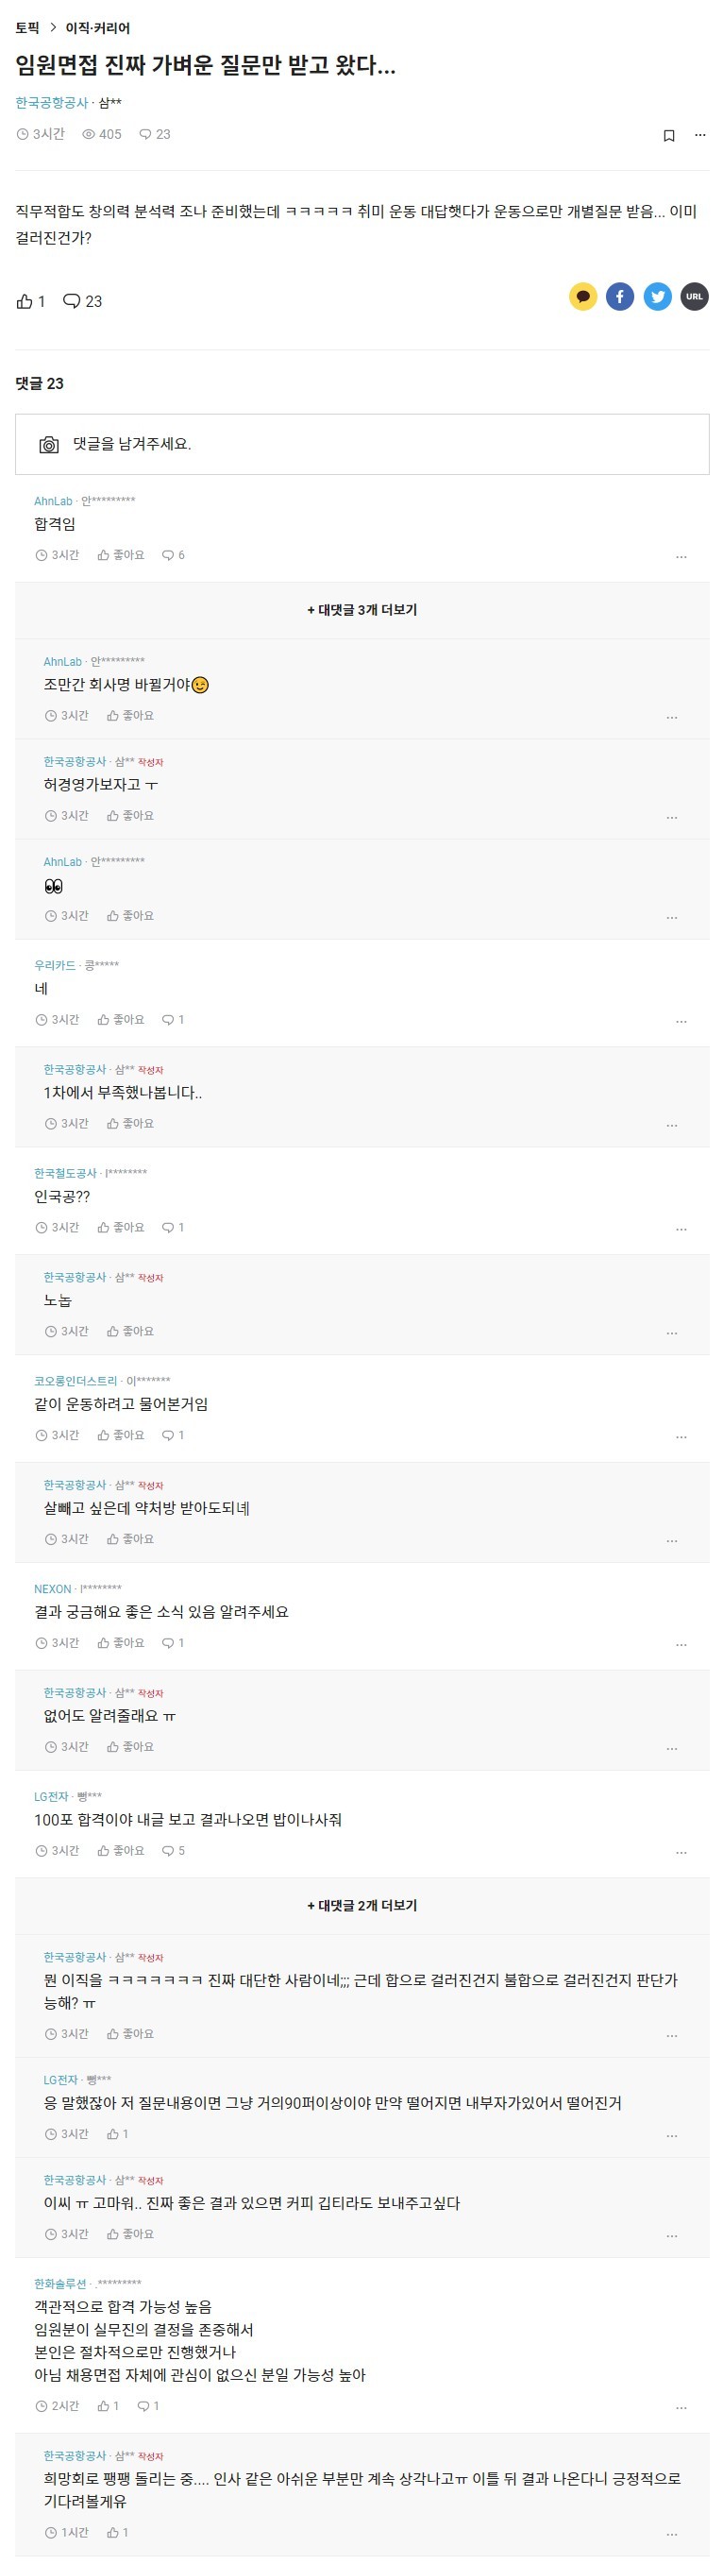
Task: Go to '토픽' in the breadcrumb
Action: coord(26,28)
